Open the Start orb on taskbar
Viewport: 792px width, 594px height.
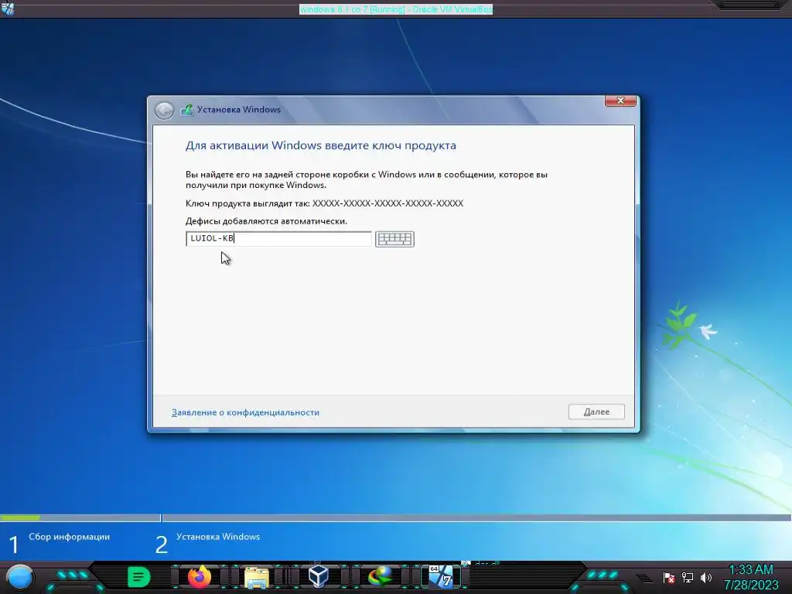[x=20, y=577]
